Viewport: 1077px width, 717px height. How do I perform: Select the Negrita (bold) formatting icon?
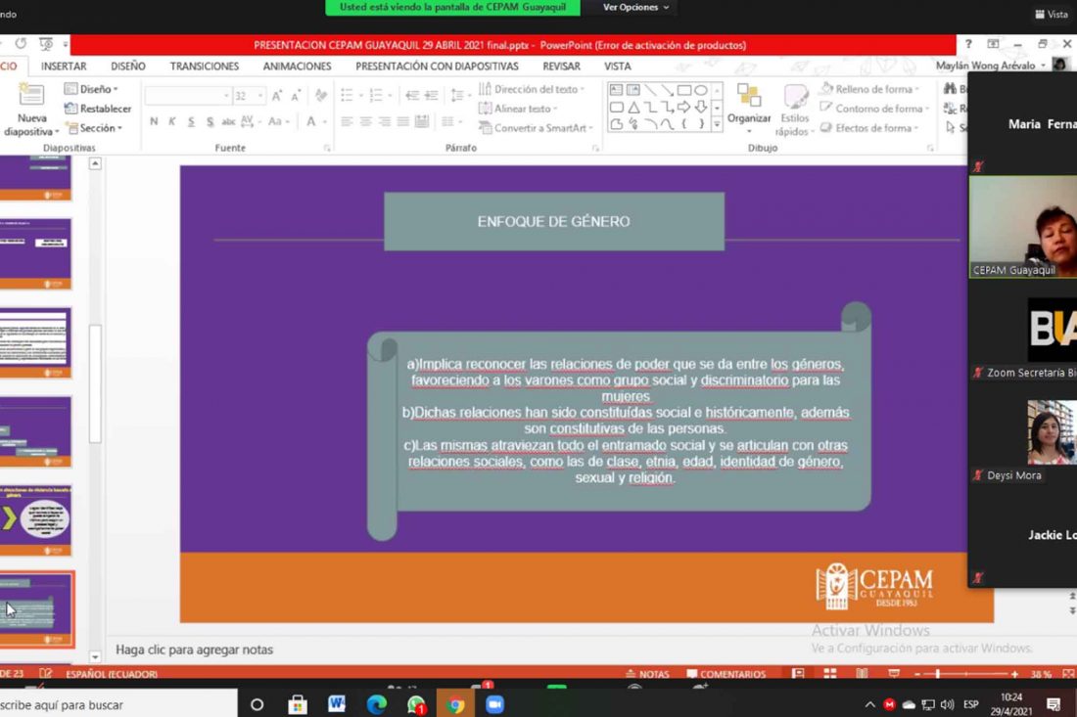coord(153,121)
